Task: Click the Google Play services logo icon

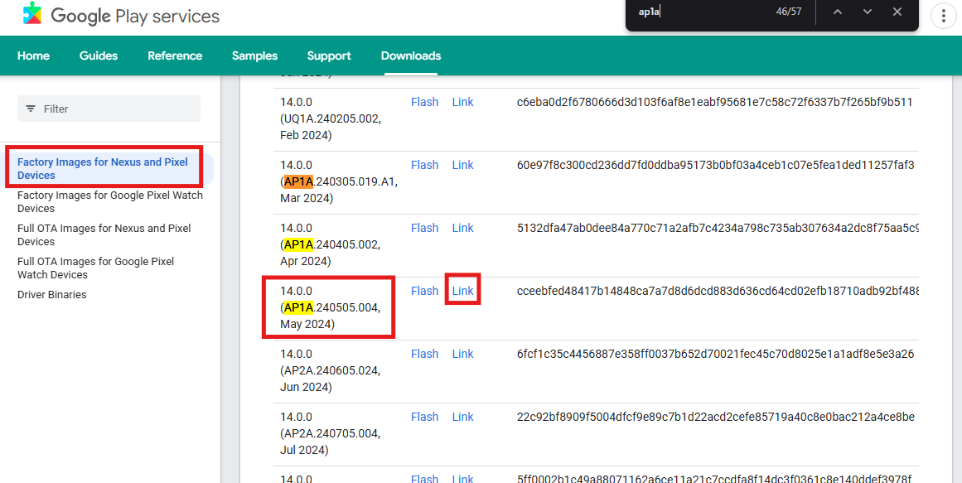Action: [33, 14]
